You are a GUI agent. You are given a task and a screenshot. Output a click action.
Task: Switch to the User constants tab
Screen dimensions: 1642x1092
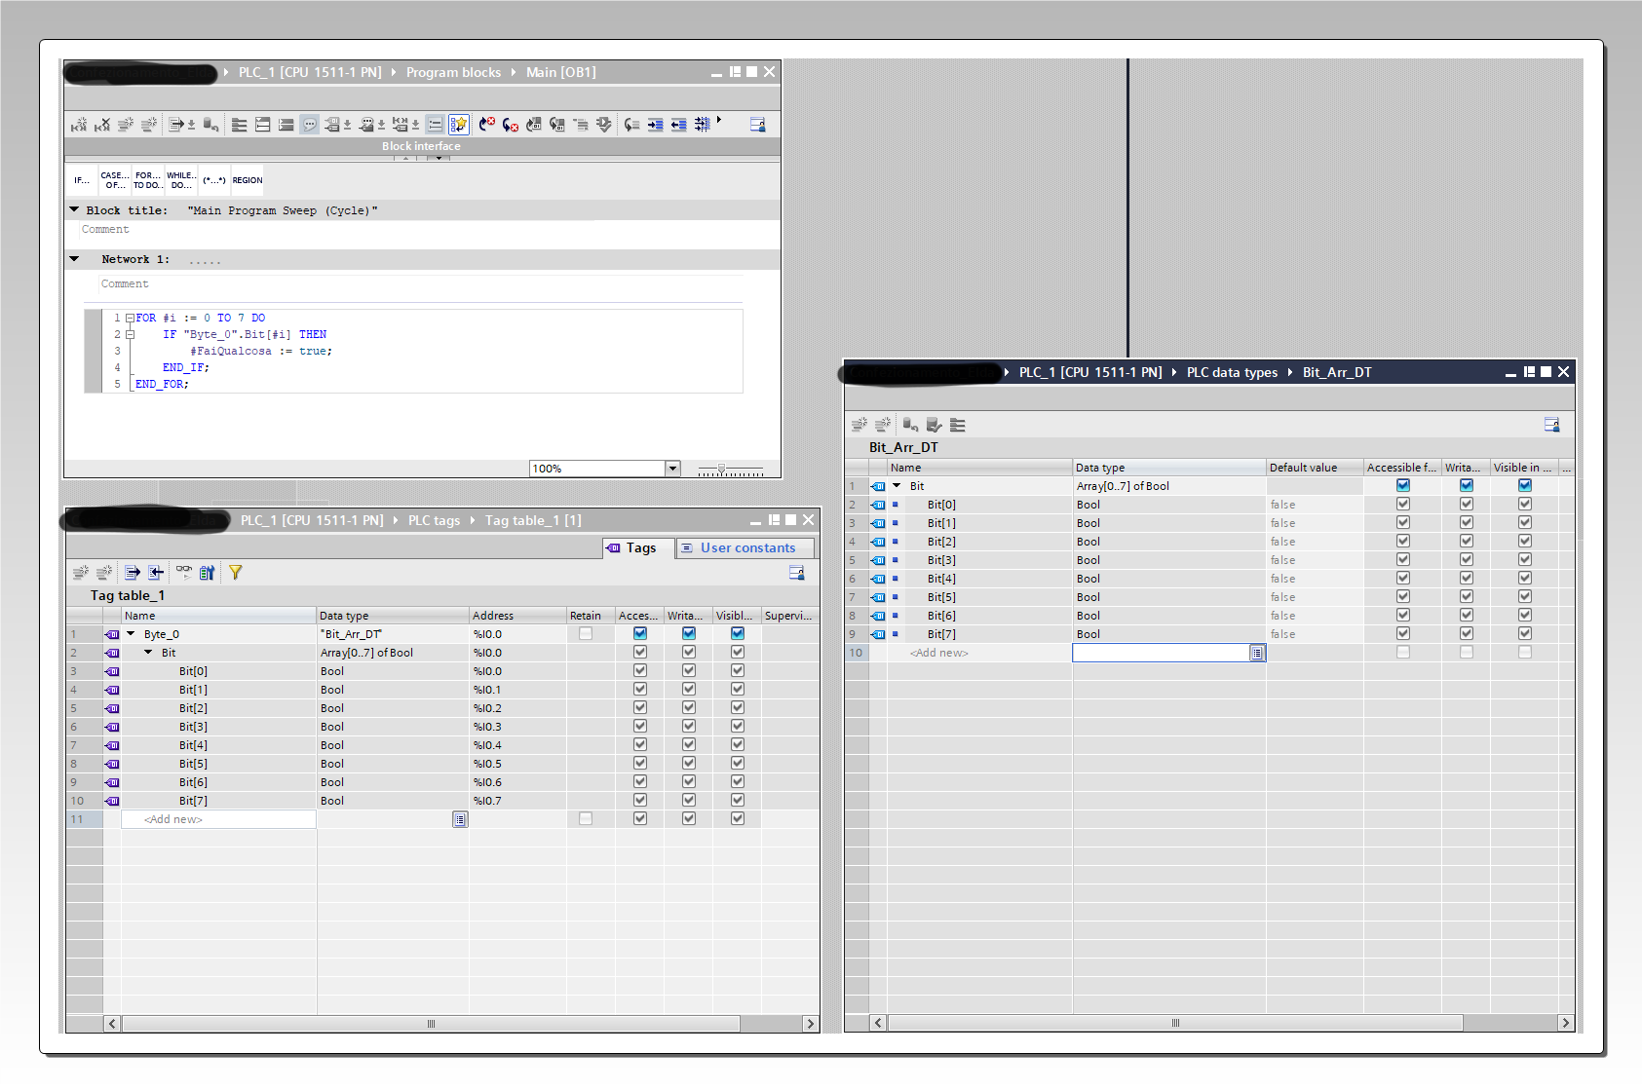coord(746,548)
